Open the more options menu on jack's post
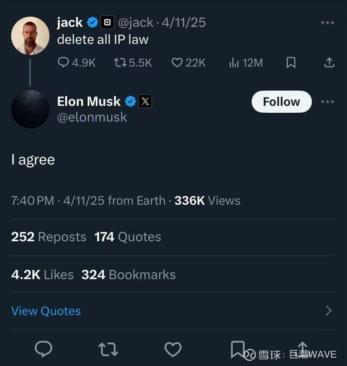 coord(327,23)
